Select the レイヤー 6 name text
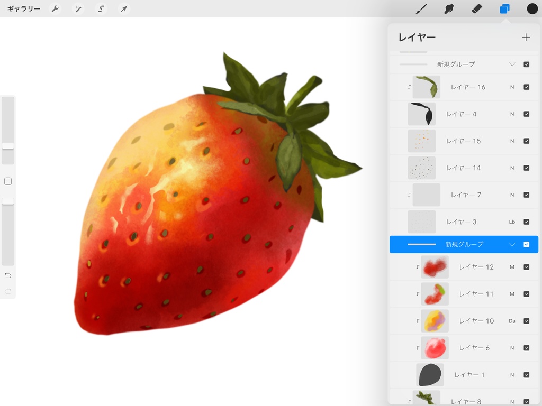Image resolution: width=542 pixels, height=406 pixels. pyautogui.click(x=474, y=348)
